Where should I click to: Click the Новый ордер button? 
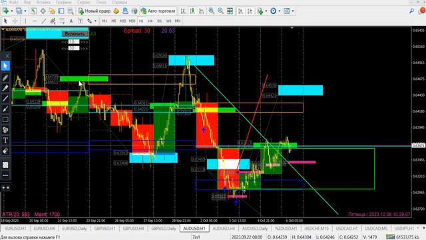(x=95, y=11)
